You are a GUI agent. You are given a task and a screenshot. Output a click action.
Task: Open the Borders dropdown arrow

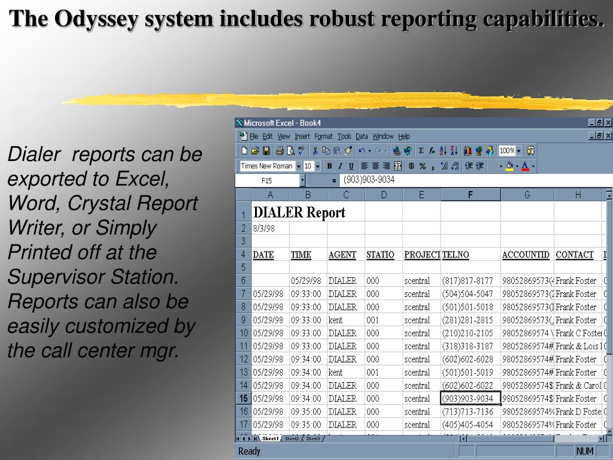(501, 167)
